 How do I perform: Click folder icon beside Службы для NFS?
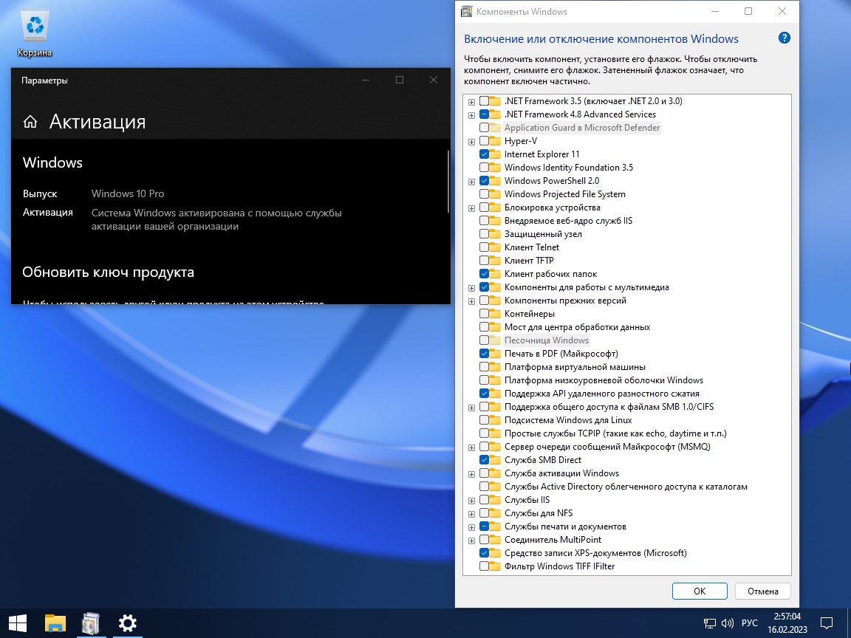point(495,513)
